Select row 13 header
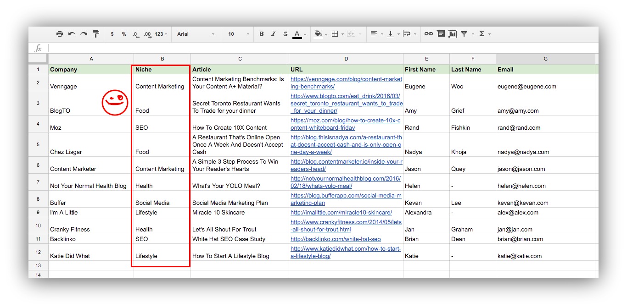627x308 pixels. pos(38,266)
